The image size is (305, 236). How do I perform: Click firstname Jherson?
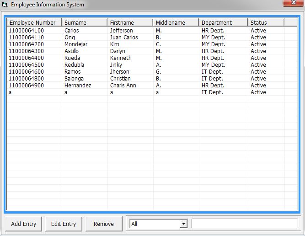tap(120, 72)
